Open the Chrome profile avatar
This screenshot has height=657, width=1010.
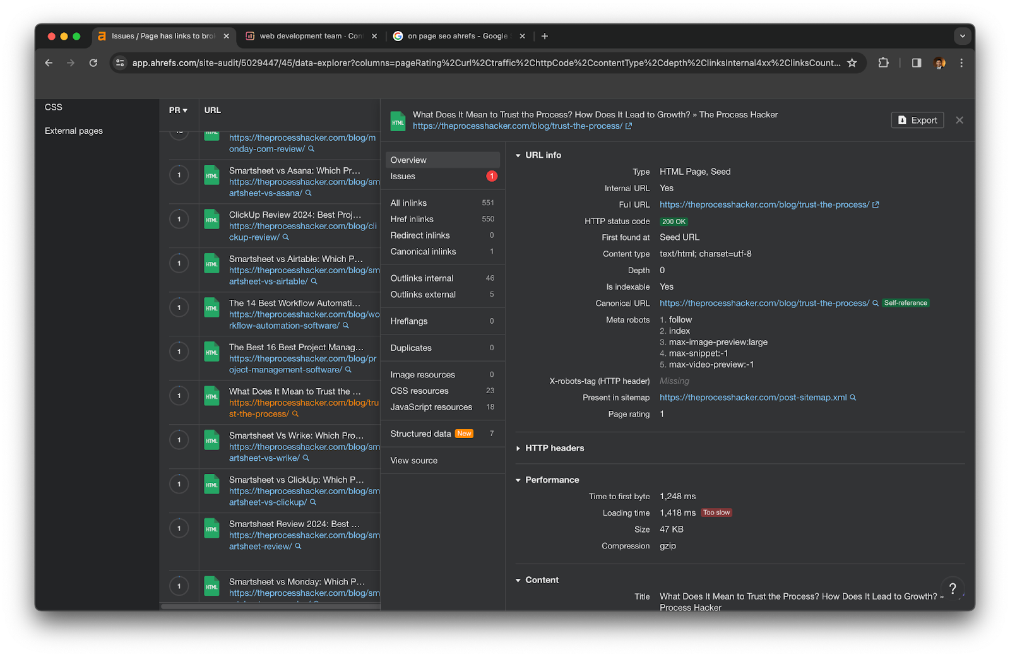939,63
